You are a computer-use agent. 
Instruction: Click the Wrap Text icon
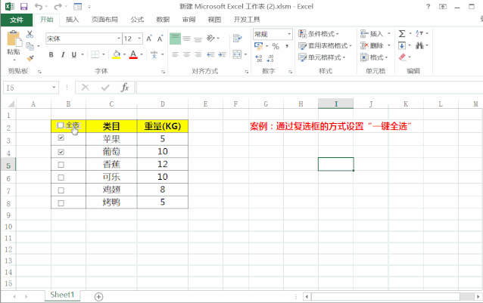pyautogui.click(x=237, y=39)
